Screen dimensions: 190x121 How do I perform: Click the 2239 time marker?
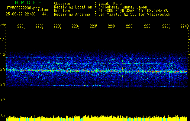pyautogui.click(x=166, y=26)
